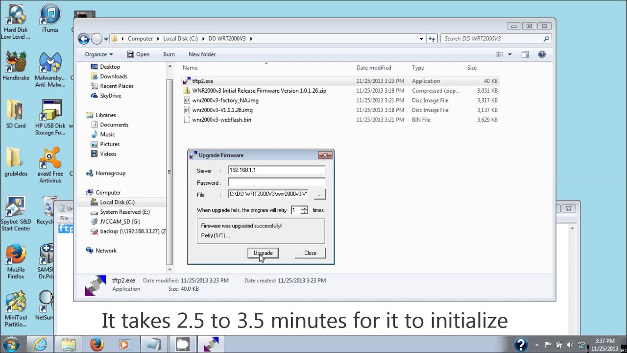This screenshot has height=353, width=627.
Task: Click Burn in the Explorer toolbar
Action: (169, 54)
